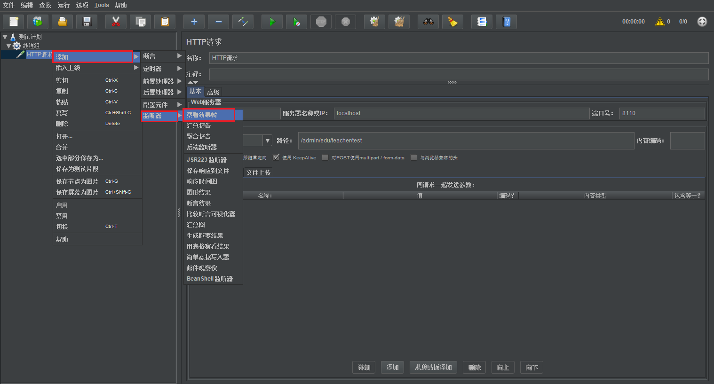Switch to the 文件上传 tab
Screen dimensions: 714x384
tap(258, 172)
